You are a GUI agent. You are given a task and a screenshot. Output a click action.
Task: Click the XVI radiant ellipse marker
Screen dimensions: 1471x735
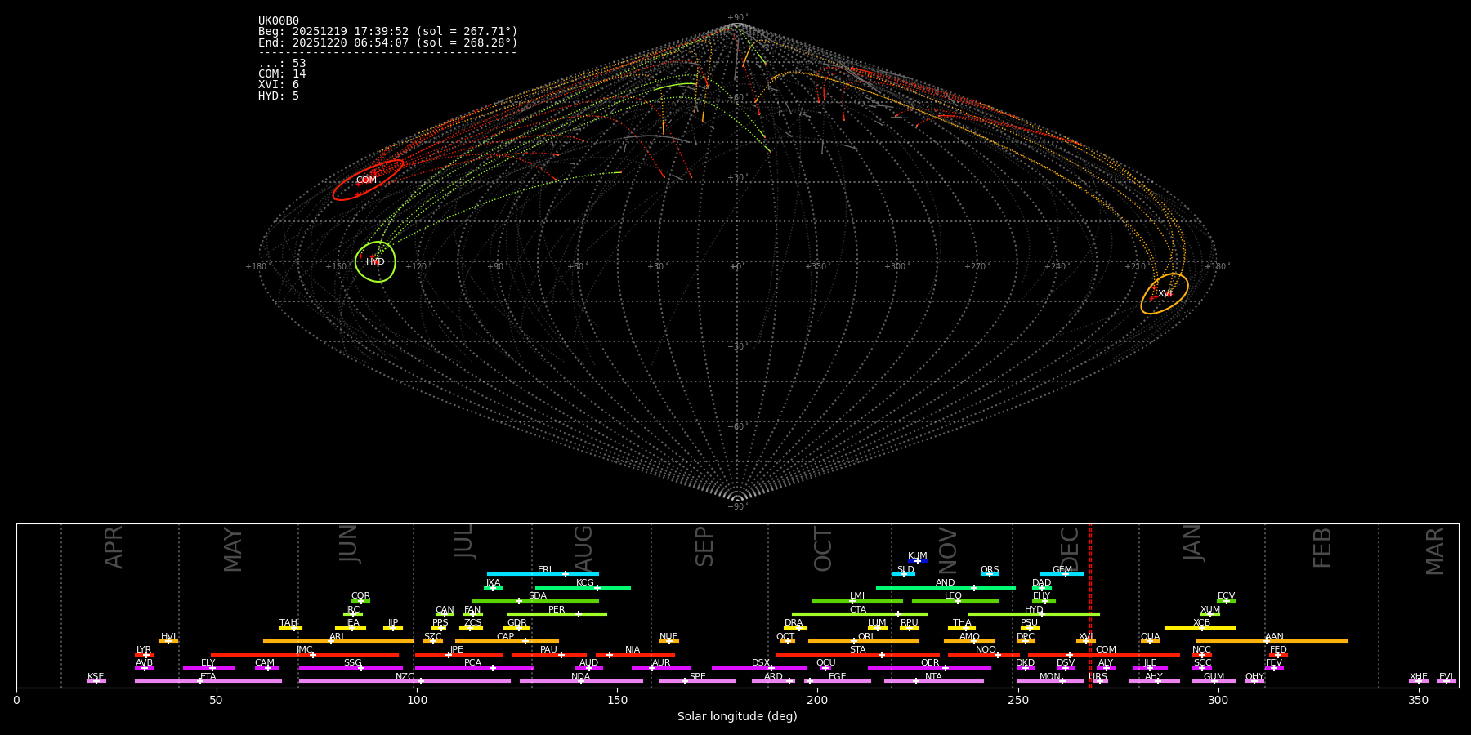pyautogui.click(x=1165, y=293)
